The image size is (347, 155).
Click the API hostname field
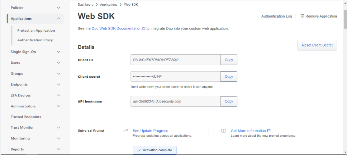click(x=175, y=101)
